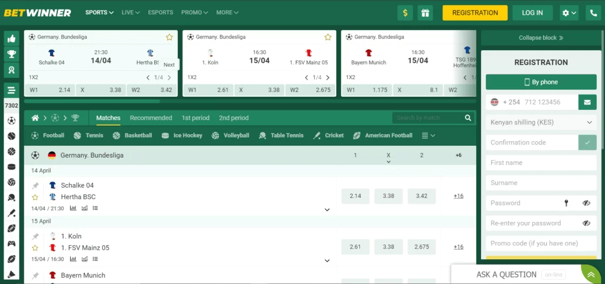Click the featured matches horizontal scrollbar
Viewport: 605px width, 284px height.
click(92, 102)
